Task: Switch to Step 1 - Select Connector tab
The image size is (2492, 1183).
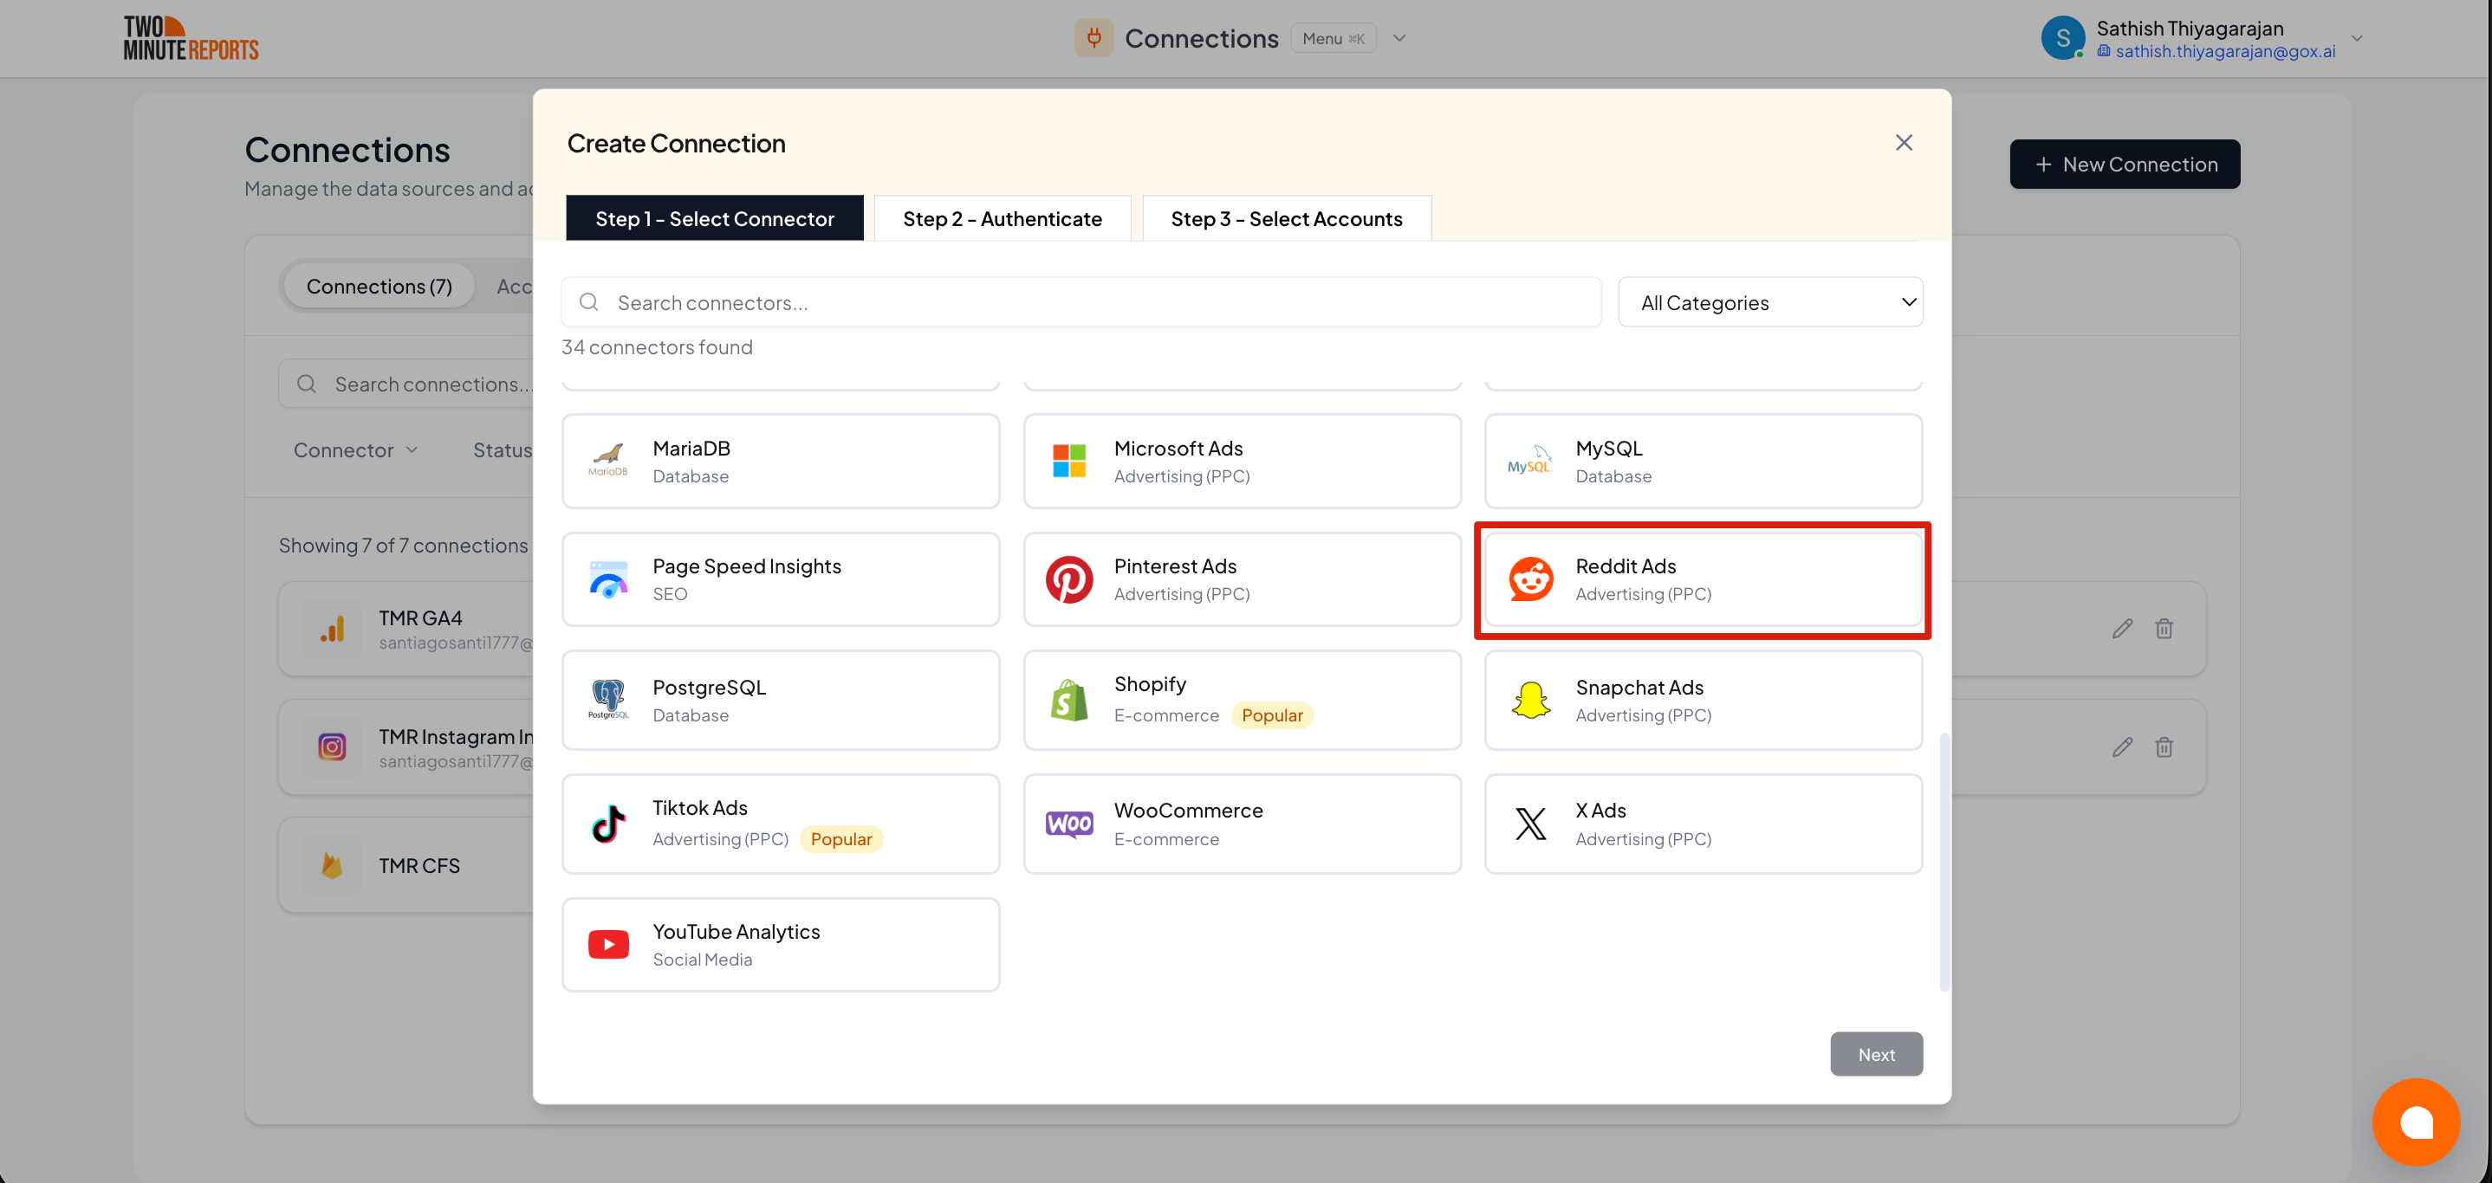Action: (715, 218)
